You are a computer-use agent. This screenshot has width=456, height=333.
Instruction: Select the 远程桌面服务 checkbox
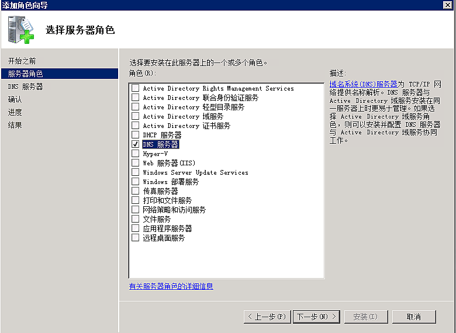(136, 238)
